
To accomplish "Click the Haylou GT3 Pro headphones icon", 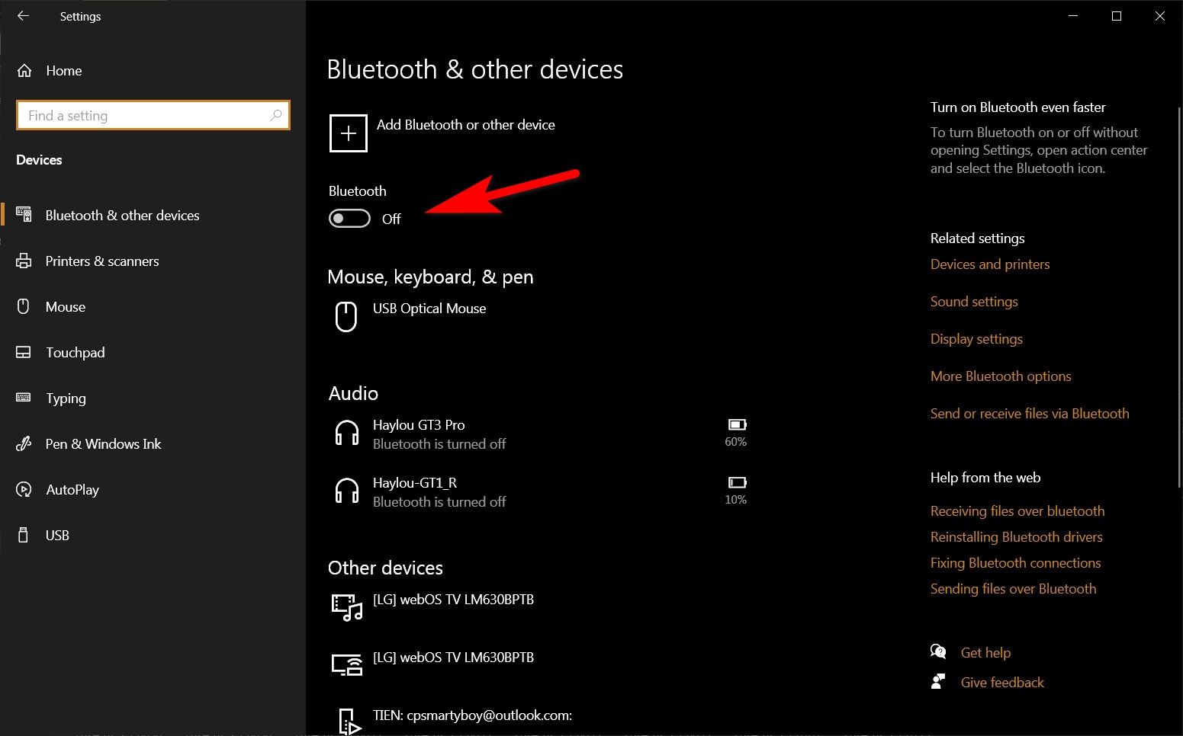I will (x=347, y=433).
